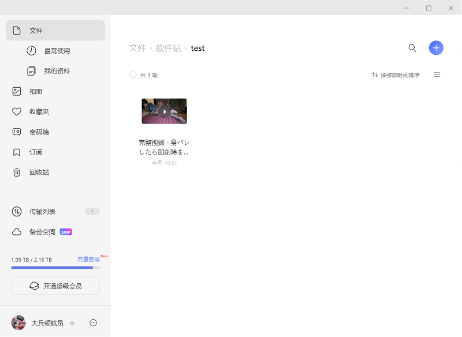Screen dimensions: 462x337
Task: Play the 完整视频 video thumbnail
Action: [x=164, y=110]
